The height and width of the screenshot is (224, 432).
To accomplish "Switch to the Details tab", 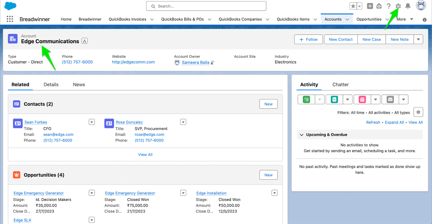I will click(x=51, y=84).
